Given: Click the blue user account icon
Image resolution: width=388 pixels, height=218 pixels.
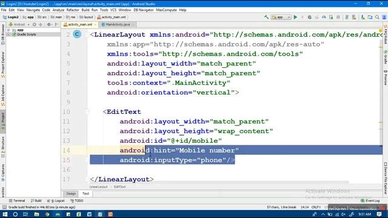Looking at the screenshot, I should click(x=384, y=18).
